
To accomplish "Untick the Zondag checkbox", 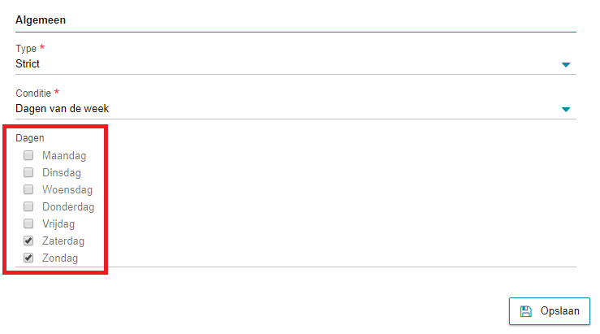I will click(x=28, y=258).
